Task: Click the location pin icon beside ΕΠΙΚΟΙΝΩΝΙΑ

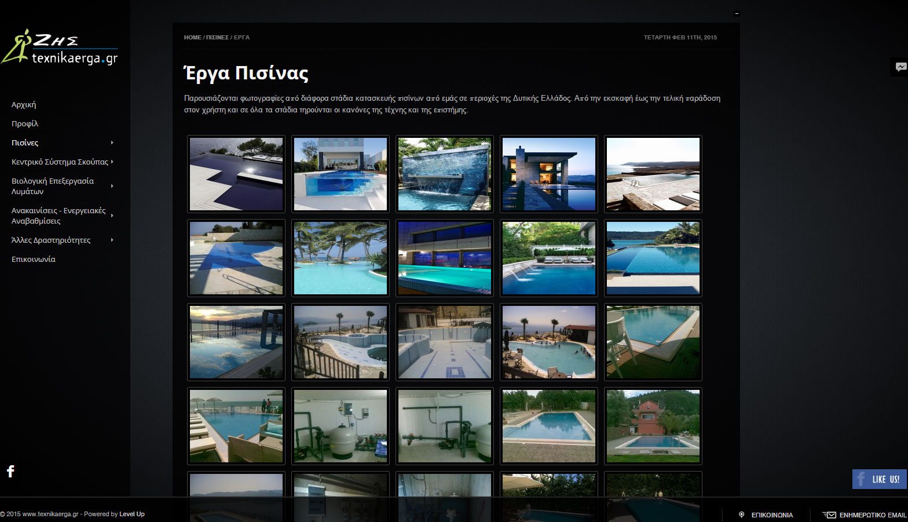Action: pyautogui.click(x=741, y=514)
